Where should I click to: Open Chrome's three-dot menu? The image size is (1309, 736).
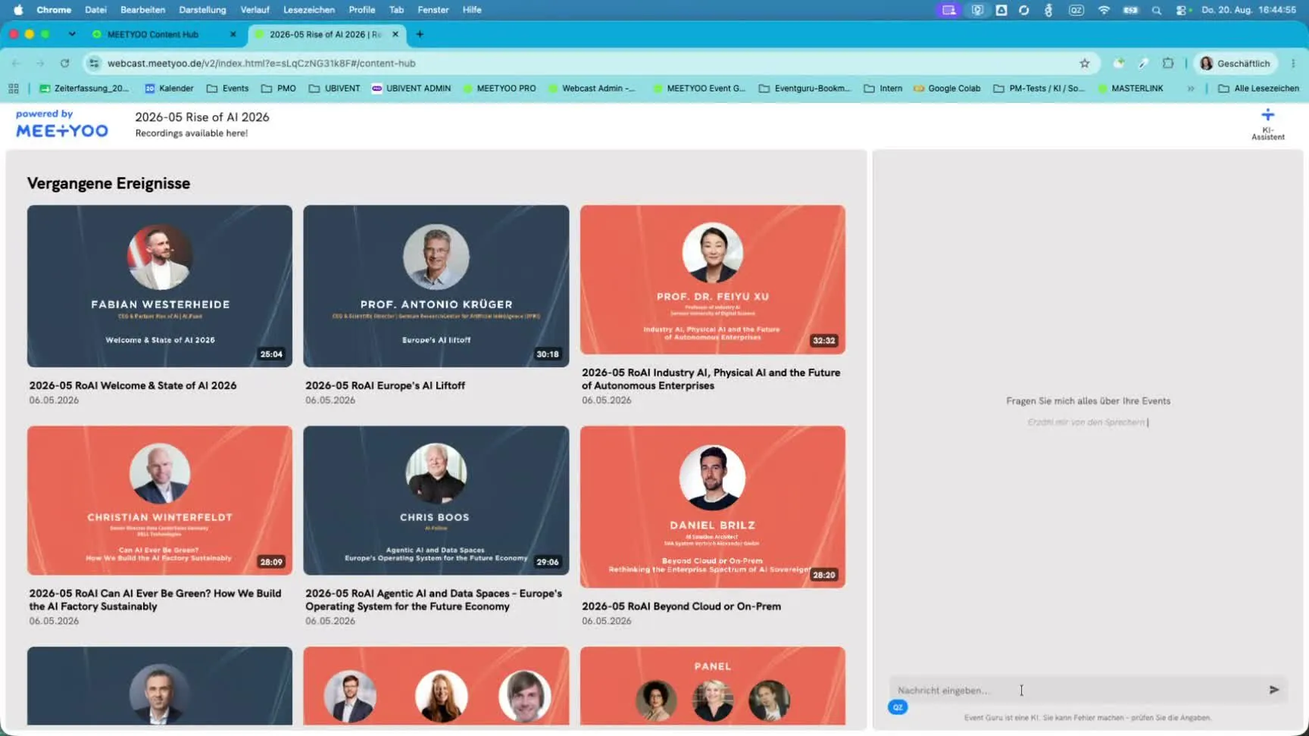tap(1293, 64)
